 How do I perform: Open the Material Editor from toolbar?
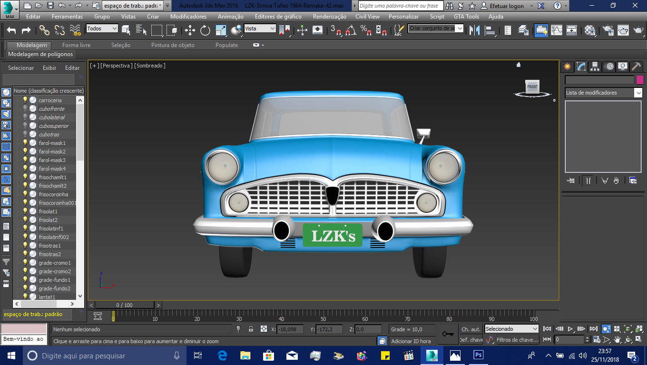point(590,30)
